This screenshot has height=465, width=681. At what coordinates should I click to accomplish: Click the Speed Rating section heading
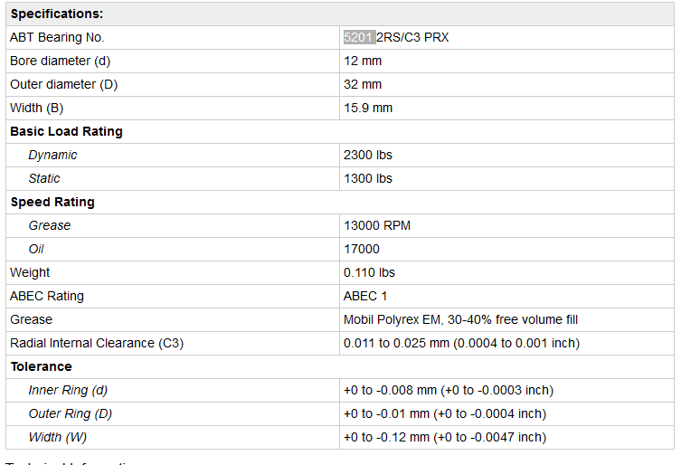[52, 202]
